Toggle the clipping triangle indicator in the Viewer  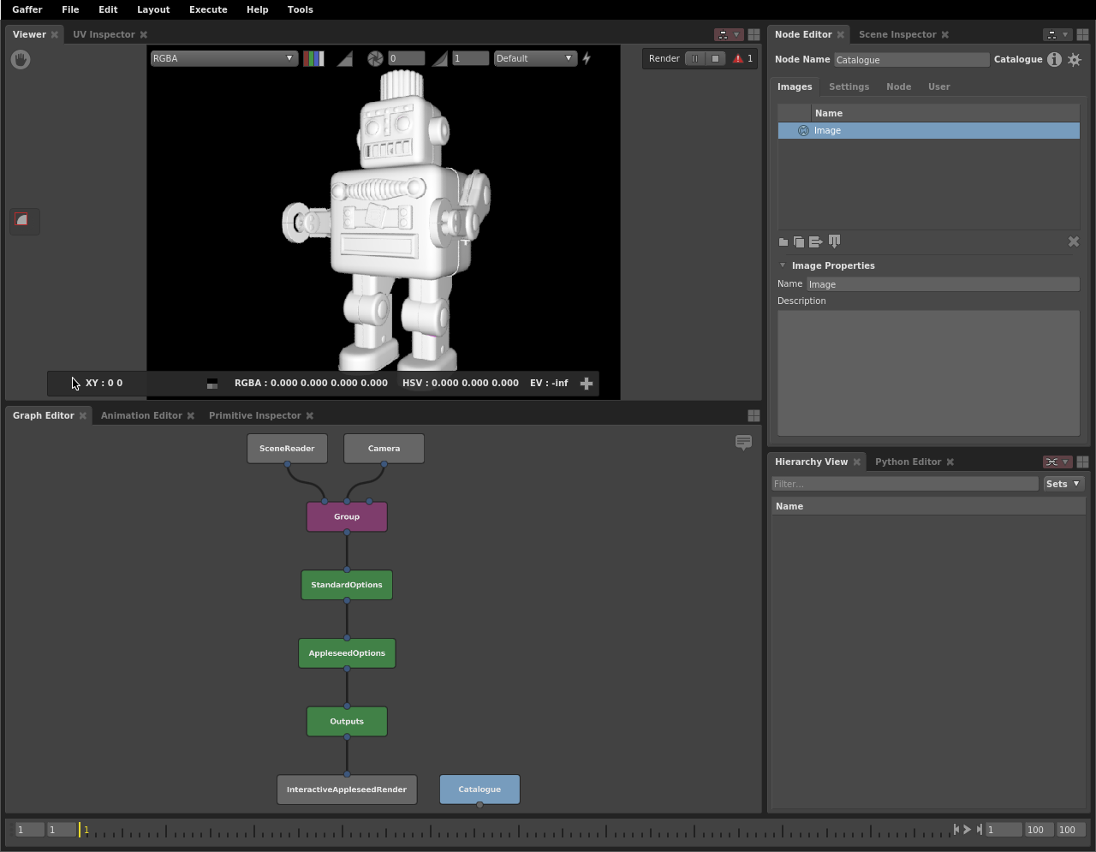click(x=346, y=58)
